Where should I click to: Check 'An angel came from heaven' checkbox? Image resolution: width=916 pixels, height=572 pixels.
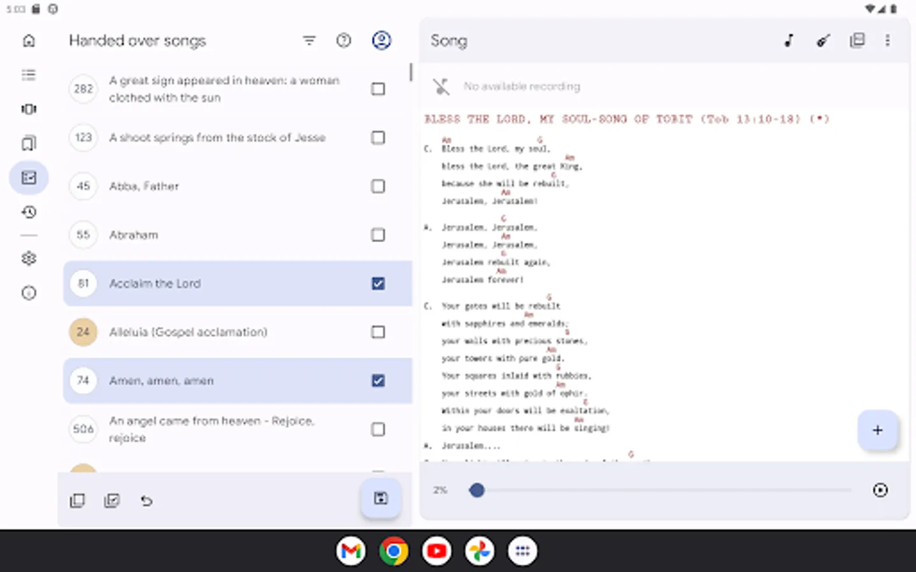(378, 429)
